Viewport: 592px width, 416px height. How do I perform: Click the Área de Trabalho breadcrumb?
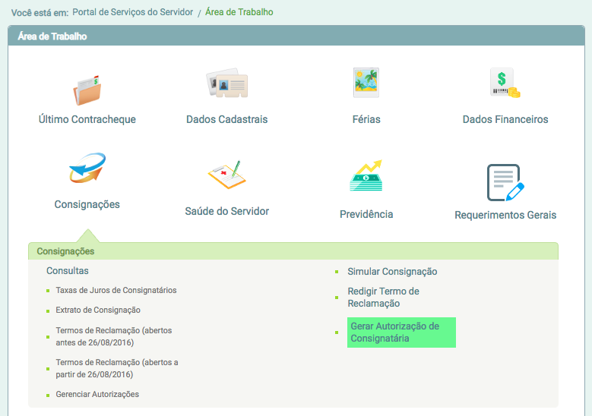tap(239, 12)
